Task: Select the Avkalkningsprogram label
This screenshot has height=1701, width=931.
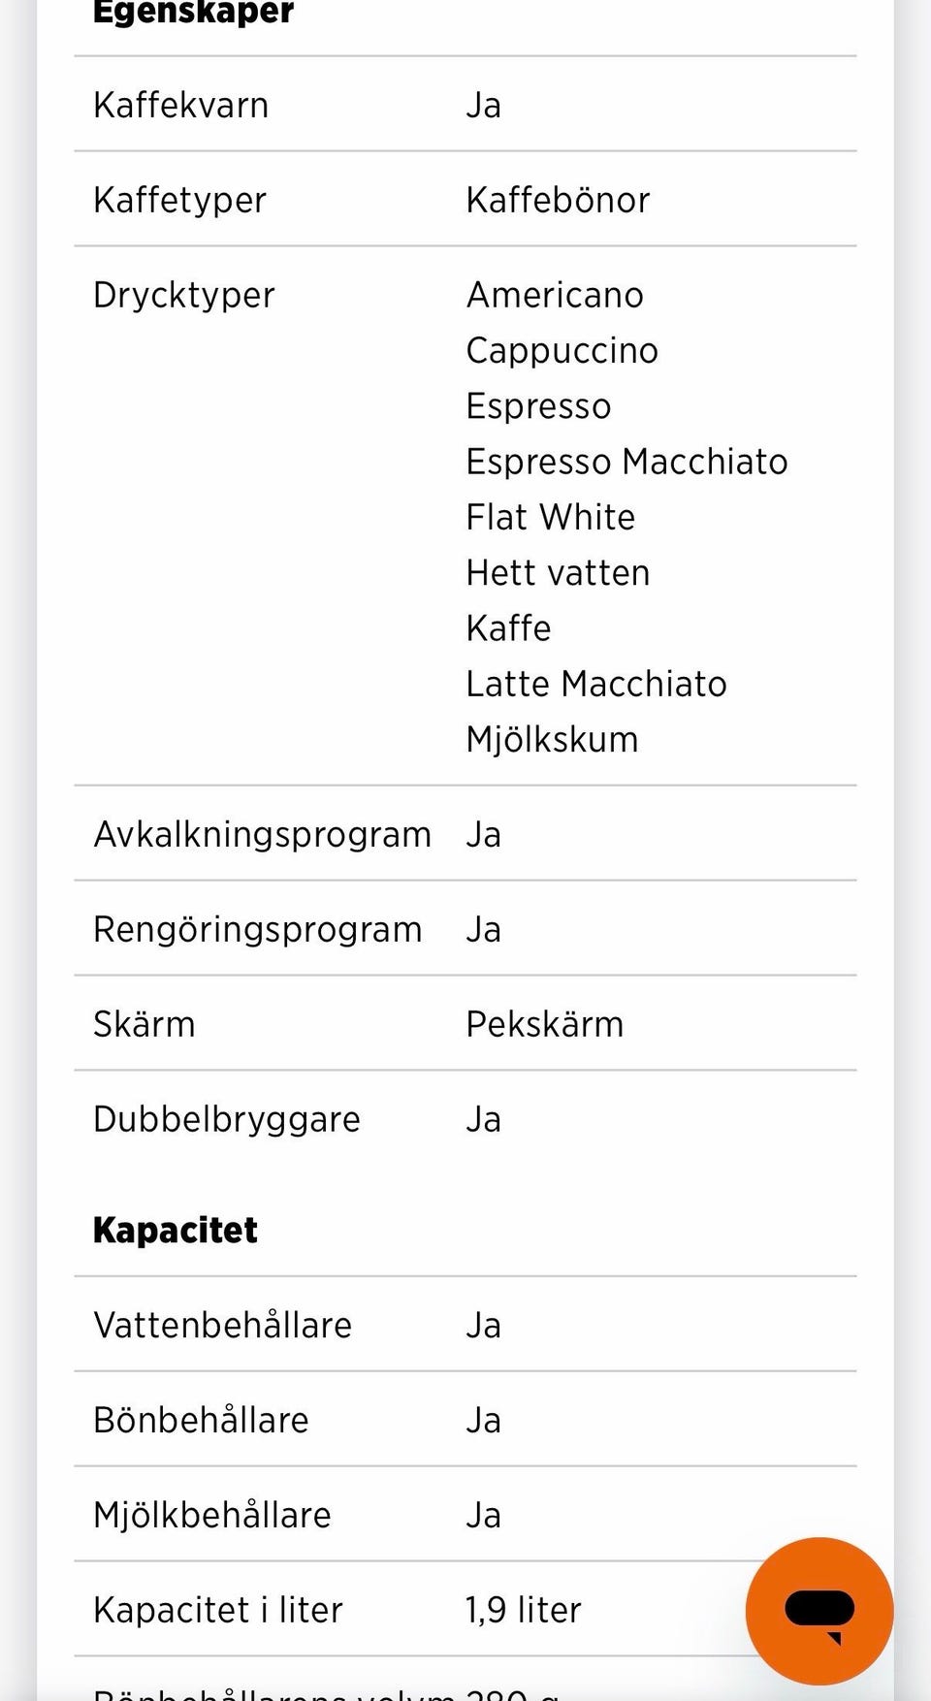Action: [x=262, y=834]
